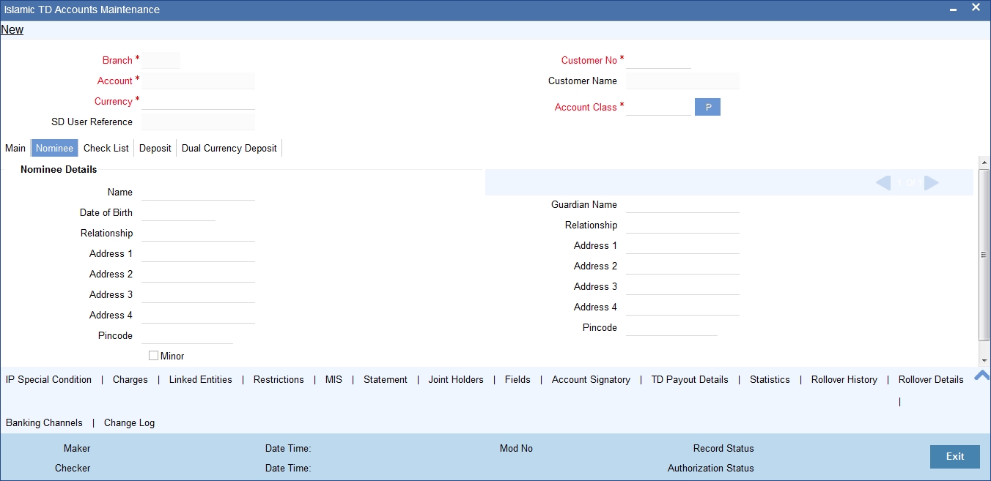The image size is (991, 481).
Task: Open Rollover Details link
Action: click(x=931, y=379)
